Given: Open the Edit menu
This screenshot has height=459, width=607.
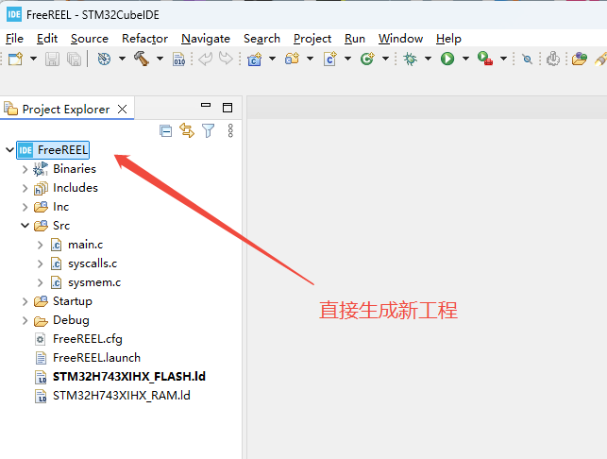Looking at the screenshot, I should click(47, 39).
